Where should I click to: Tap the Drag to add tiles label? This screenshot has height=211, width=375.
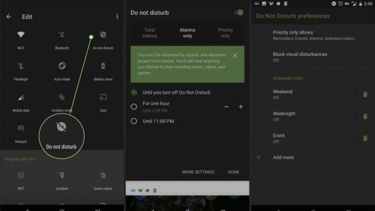point(21,159)
